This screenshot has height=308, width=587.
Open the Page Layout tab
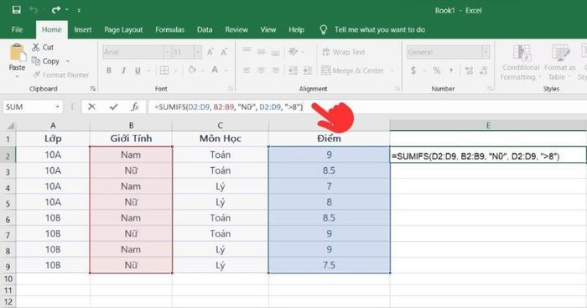point(123,29)
